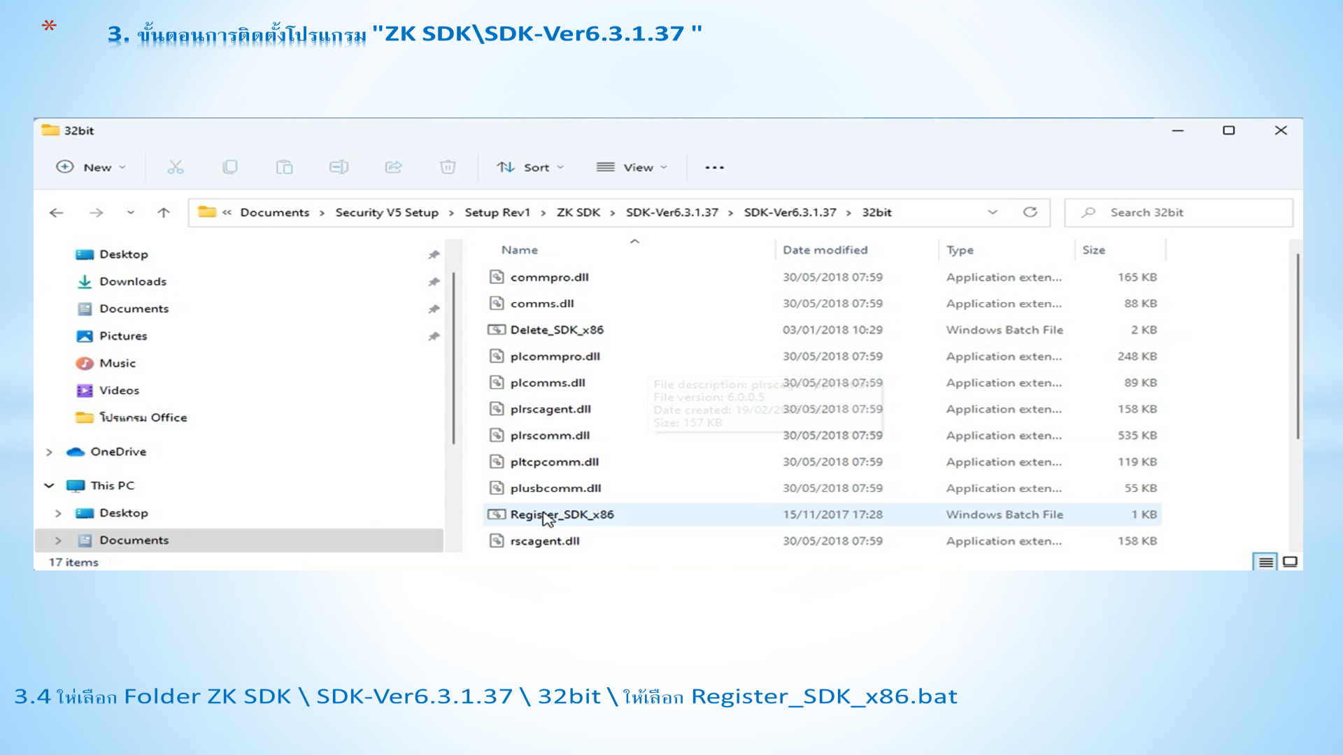Click the Music icon in sidebar
The image size is (1343, 755).
85,364
